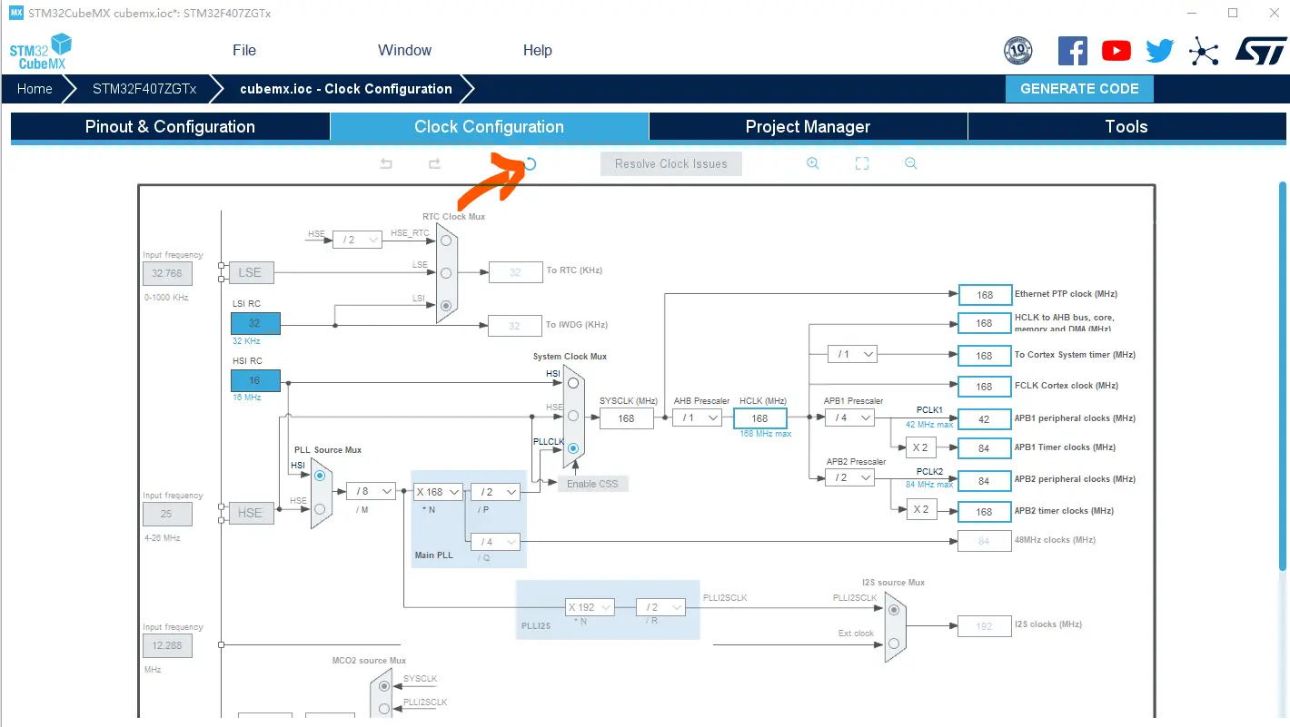Screen dimensions: 1290x727
Task: Select SYSCLK in the MCO2 source Mux
Action: pos(383,687)
